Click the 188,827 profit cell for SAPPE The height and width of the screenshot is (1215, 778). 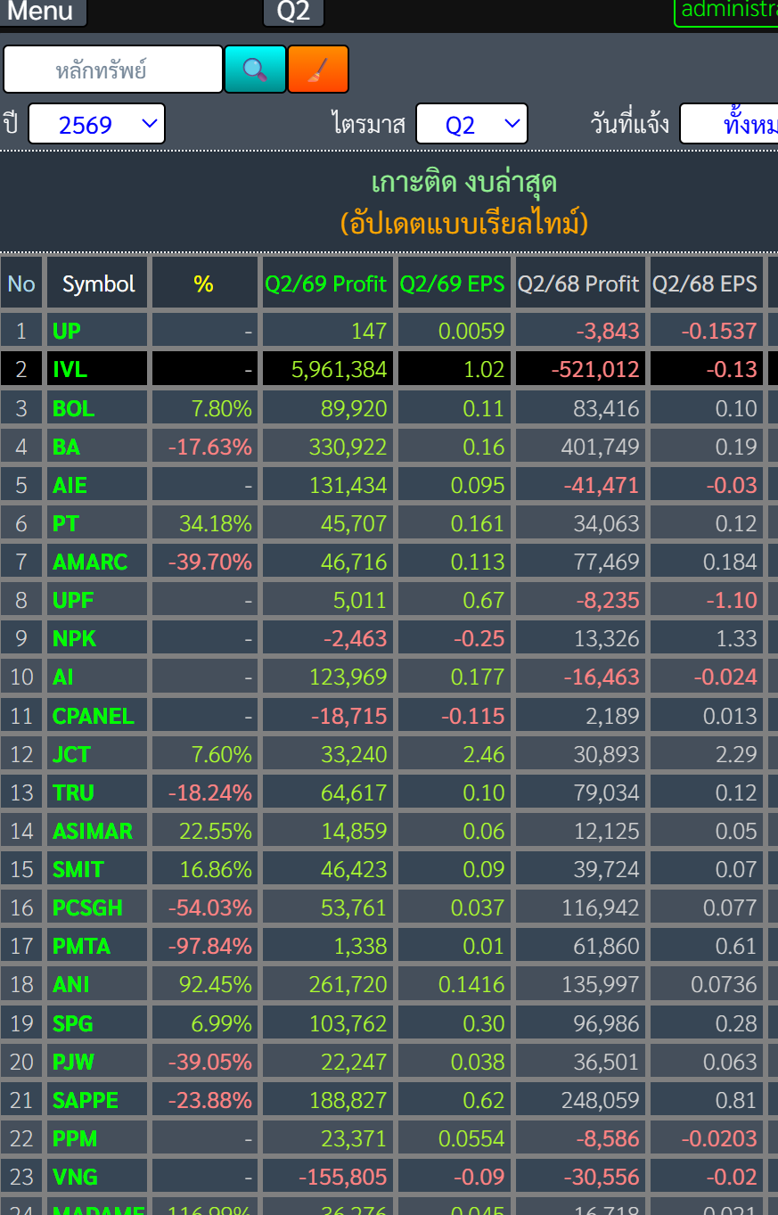point(328,1100)
